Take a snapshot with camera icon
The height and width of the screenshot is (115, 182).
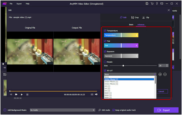pyautogui.click(x=92, y=95)
